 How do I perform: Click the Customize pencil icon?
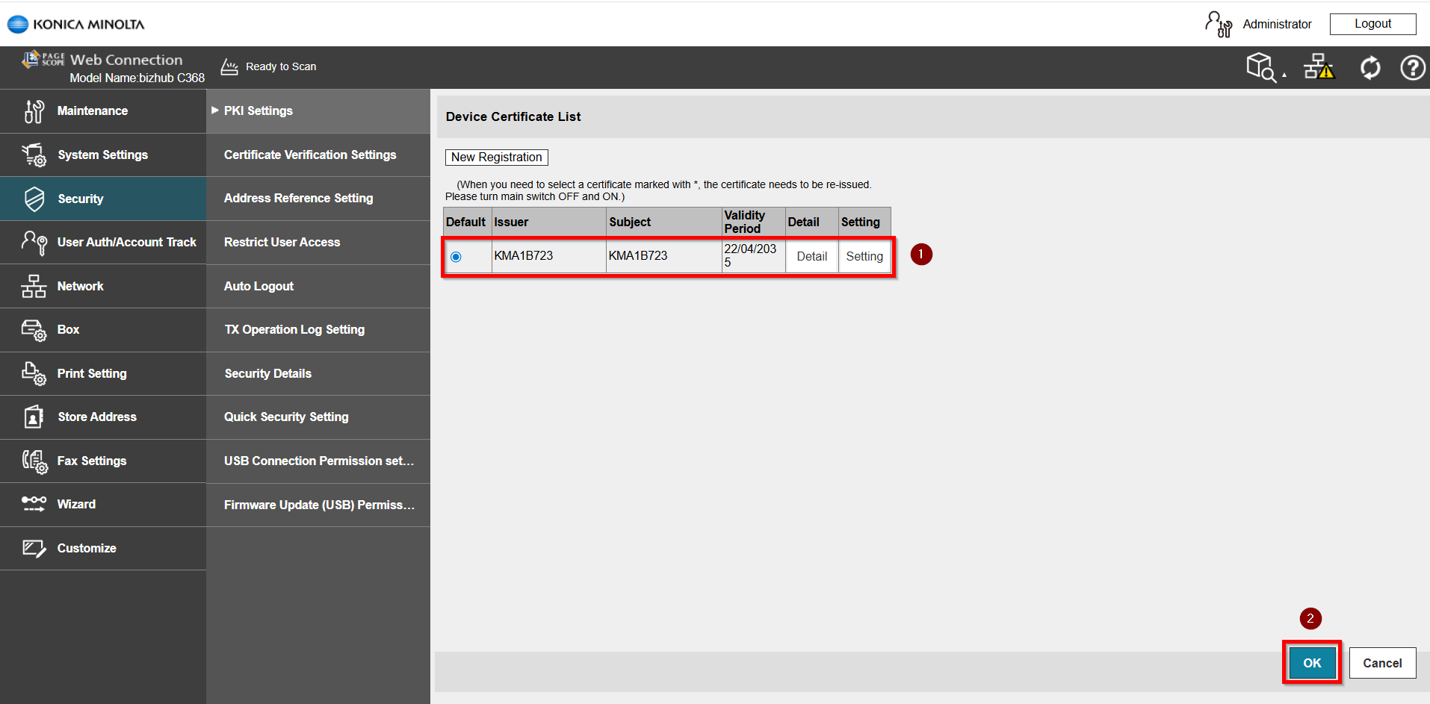click(x=34, y=549)
